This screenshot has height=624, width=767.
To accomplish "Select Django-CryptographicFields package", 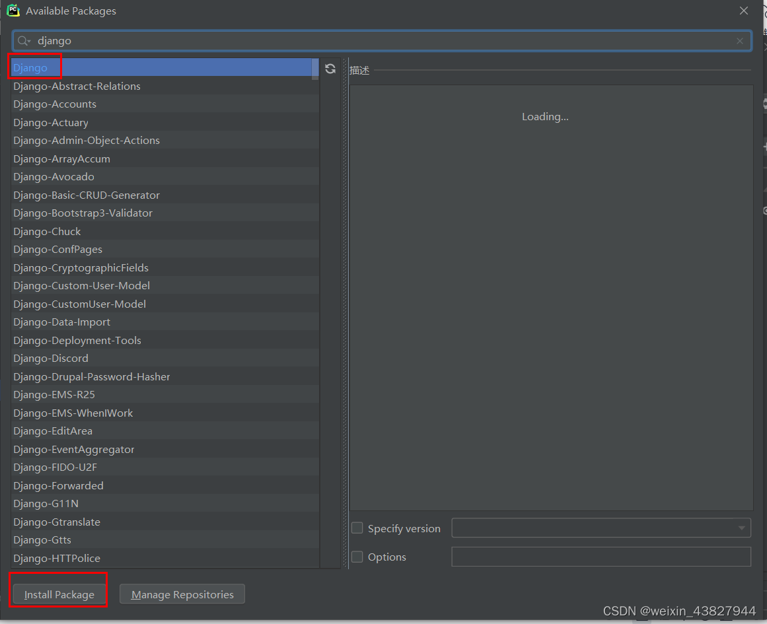I will tap(165, 267).
